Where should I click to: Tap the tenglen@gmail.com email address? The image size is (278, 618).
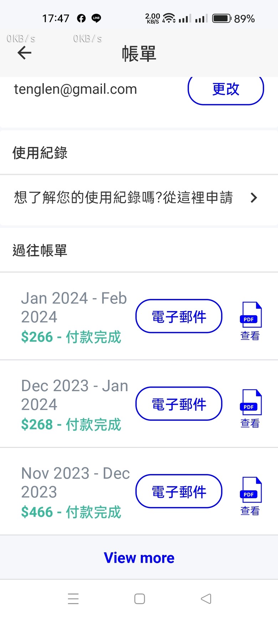point(76,89)
